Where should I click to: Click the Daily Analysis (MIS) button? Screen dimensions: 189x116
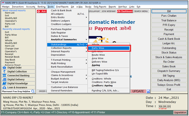pos(169,80)
